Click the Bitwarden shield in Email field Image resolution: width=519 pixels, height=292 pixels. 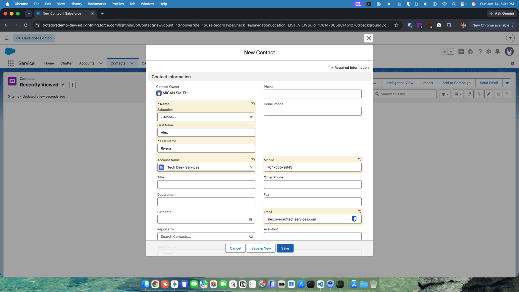pos(354,219)
